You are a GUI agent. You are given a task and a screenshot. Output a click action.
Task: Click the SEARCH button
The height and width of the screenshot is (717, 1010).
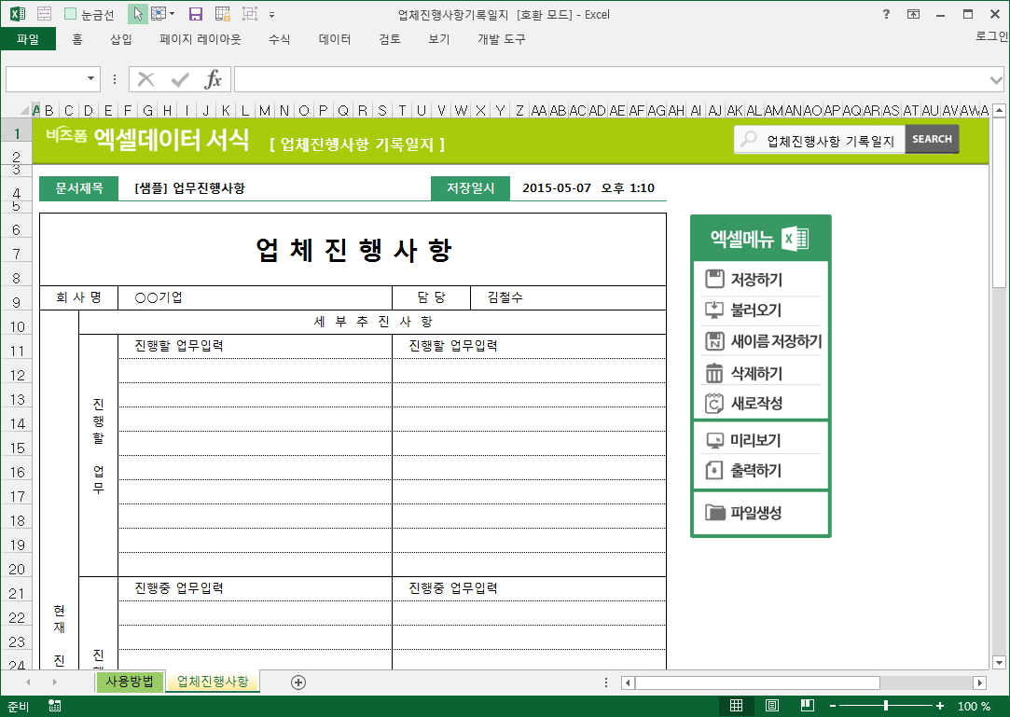pos(932,139)
